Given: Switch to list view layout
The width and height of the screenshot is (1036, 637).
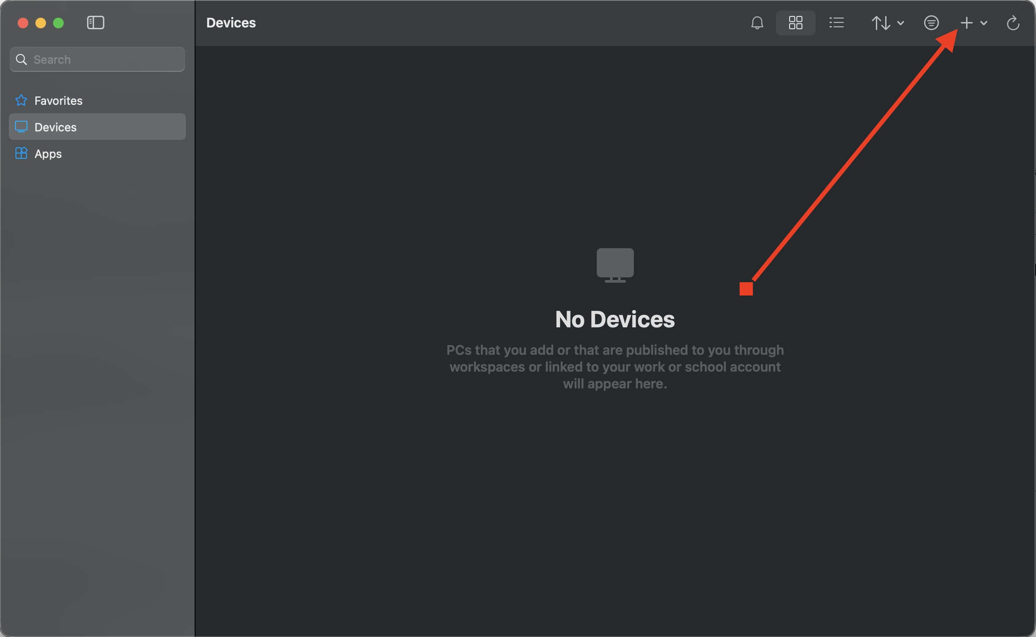Looking at the screenshot, I should (836, 23).
